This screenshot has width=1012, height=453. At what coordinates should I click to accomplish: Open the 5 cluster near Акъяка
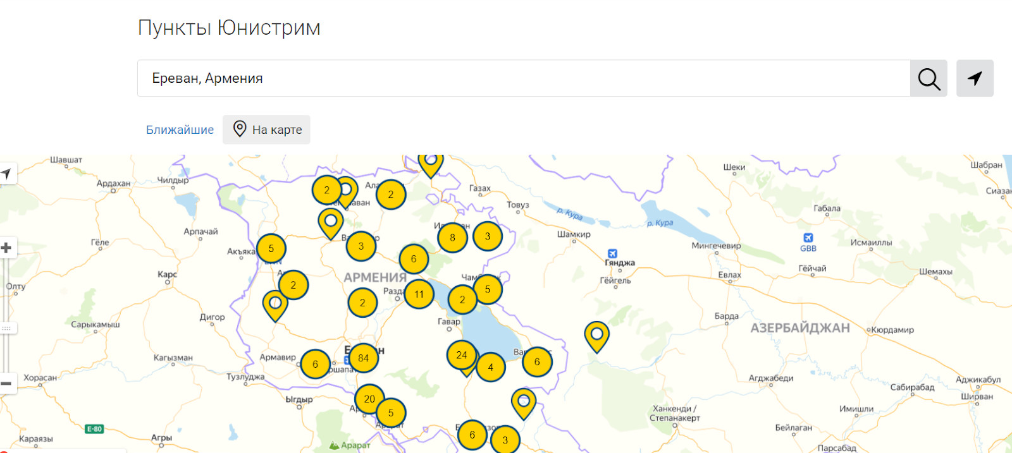(x=271, y=249)
